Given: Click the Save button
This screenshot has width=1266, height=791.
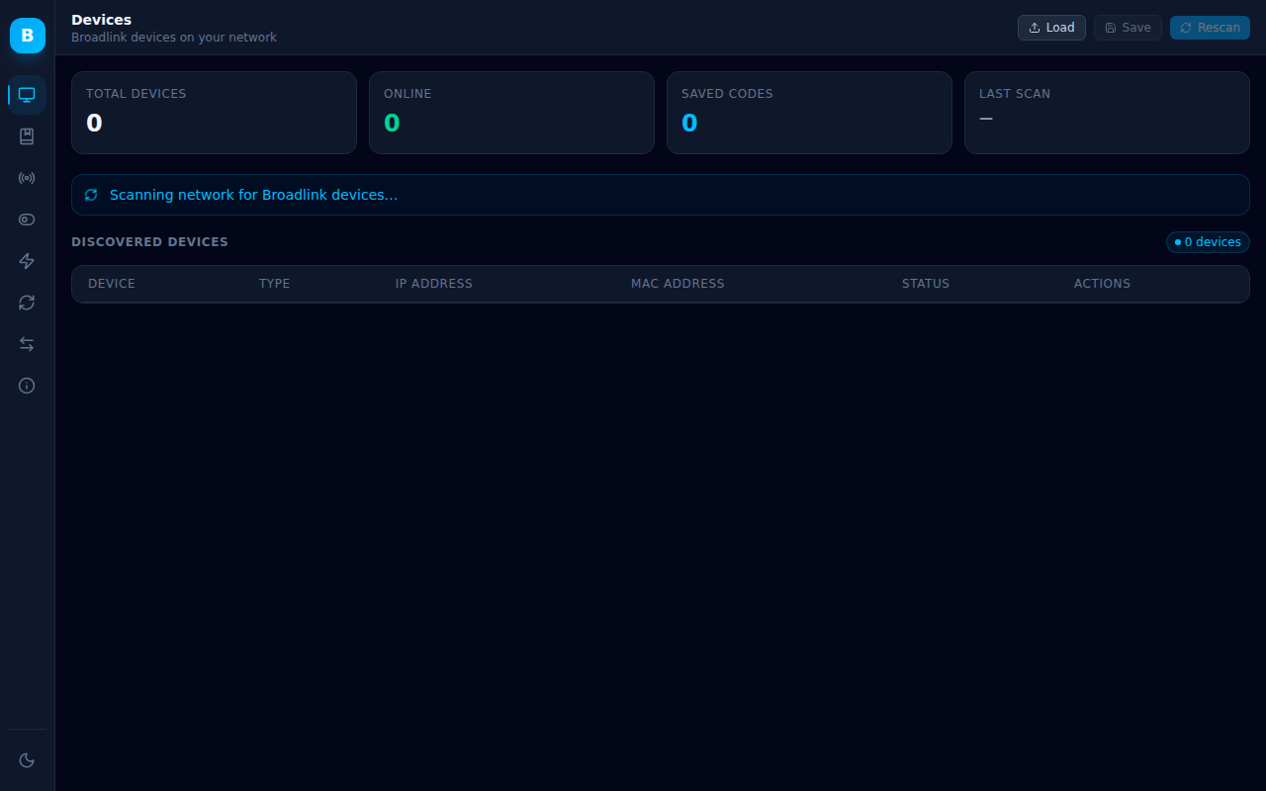Looking at the screenshot, I should [x=1128, y=28].
